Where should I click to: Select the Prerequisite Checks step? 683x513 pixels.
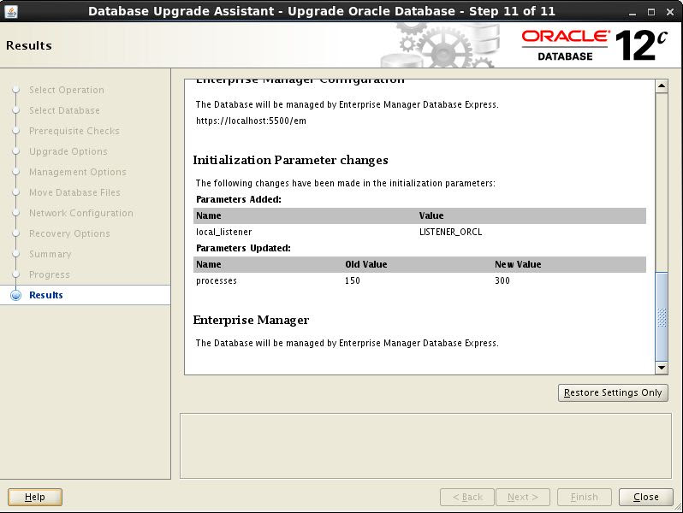point(74,131)
